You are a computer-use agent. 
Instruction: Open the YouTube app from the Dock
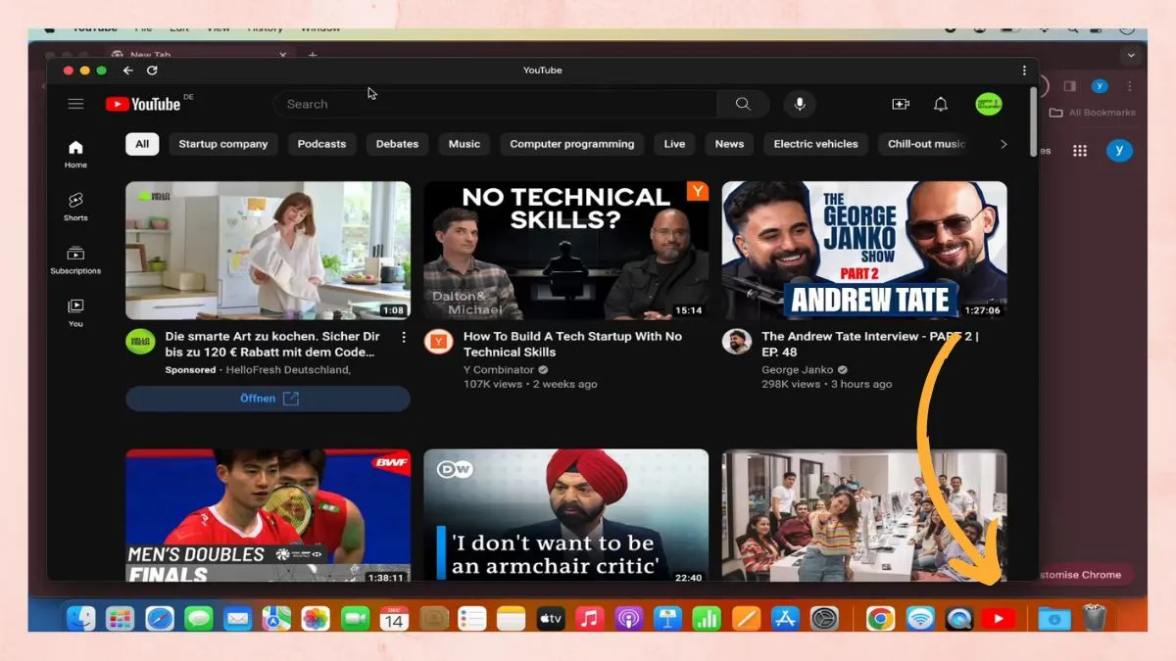tap(999, 618)
